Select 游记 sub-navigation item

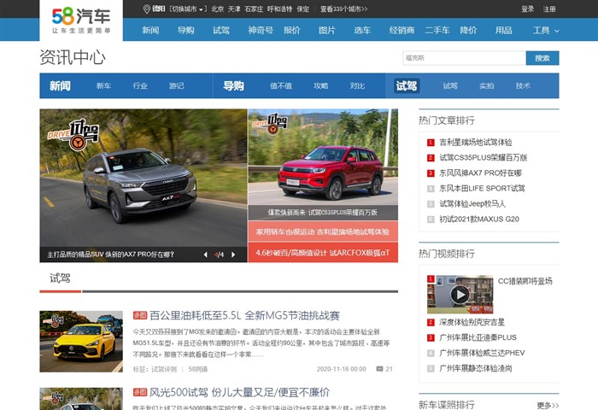[177, 85]
